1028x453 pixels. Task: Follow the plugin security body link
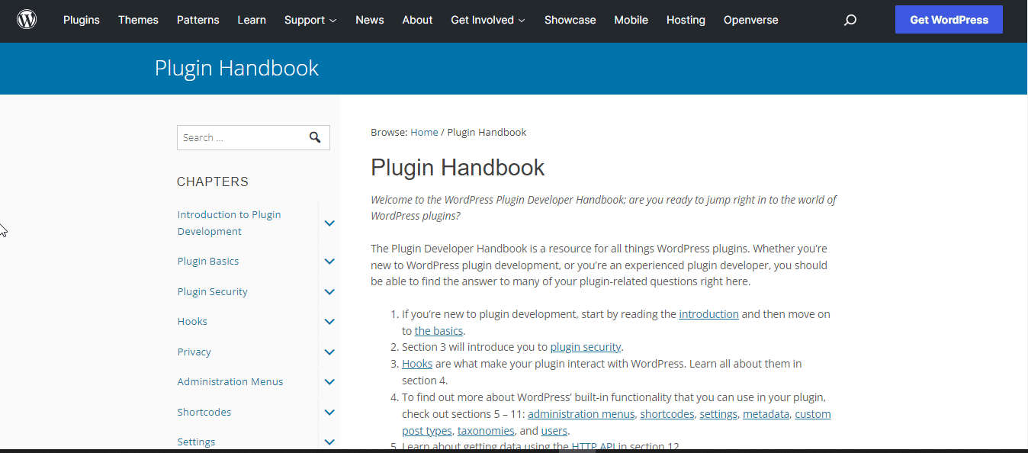click(x=586, y=347)
